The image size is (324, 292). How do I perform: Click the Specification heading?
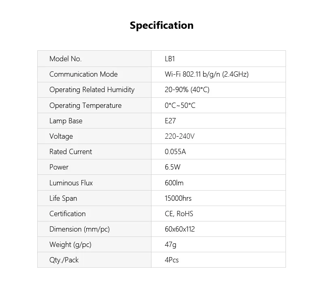[x=162, y=25]
